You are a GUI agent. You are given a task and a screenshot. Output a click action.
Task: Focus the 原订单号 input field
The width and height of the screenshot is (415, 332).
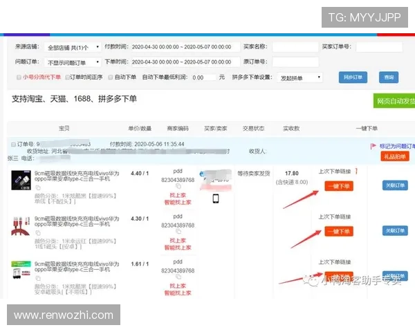(295, 62)
